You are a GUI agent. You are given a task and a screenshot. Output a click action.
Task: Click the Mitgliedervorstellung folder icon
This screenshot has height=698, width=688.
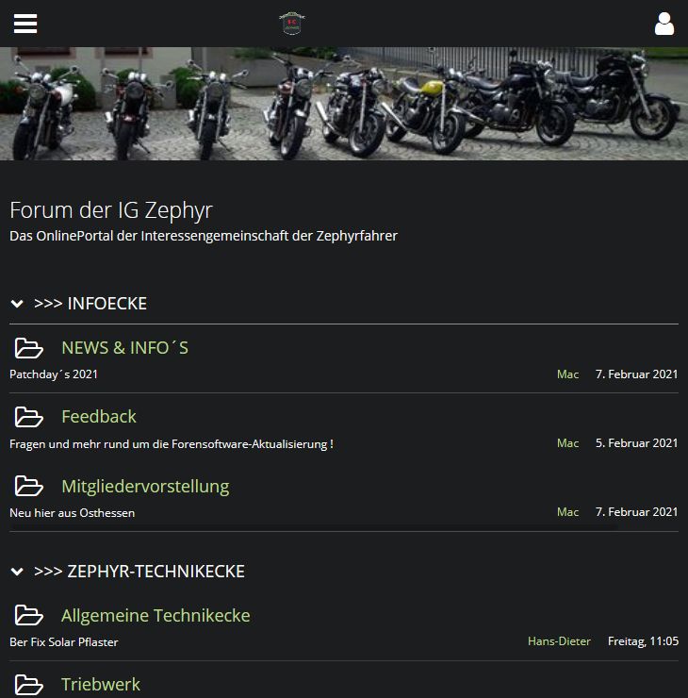pos(29,486)
